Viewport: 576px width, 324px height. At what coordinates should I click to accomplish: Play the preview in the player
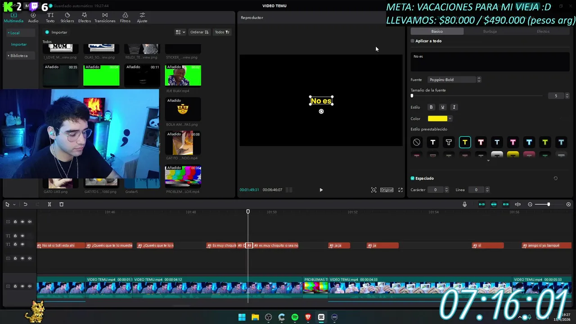coord(321,190)
